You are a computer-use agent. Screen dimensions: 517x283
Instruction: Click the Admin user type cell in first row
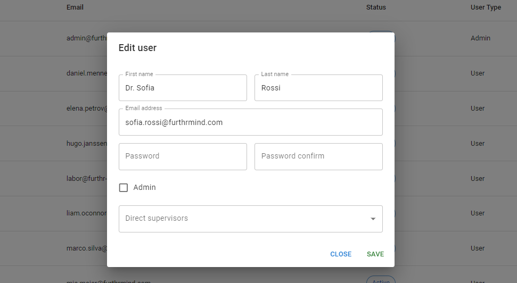[x=480, y=38]
